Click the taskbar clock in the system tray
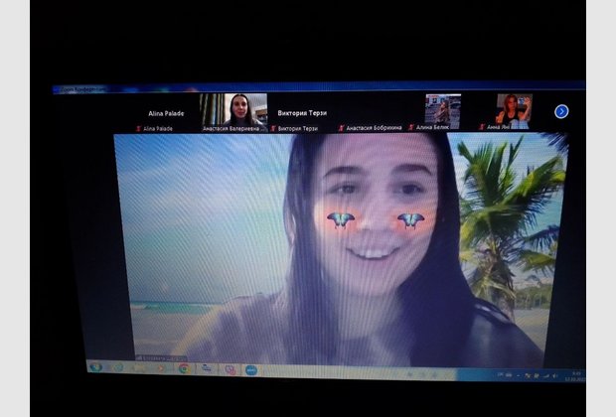Screen dimensions: 616x417 pyautogui.click(x=576, y=376)
